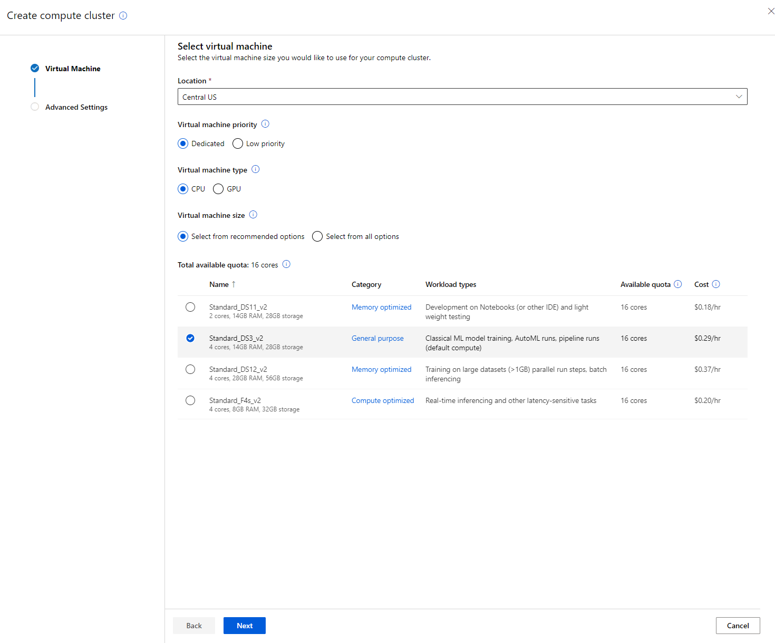This screenshot has width=775, height=643.
Task: Sort by Name using the arrow icon
Action: coord(234,284)
